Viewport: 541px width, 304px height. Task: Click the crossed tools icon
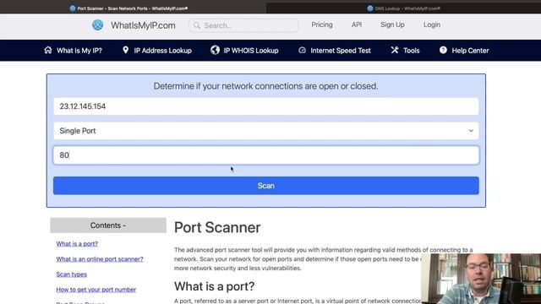pyautogui.click(x=395, y=50)
